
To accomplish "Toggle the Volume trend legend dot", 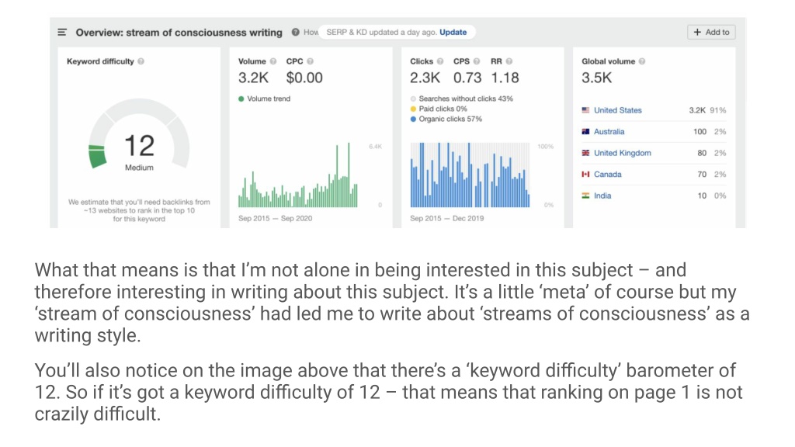I will tap(241, 99).
